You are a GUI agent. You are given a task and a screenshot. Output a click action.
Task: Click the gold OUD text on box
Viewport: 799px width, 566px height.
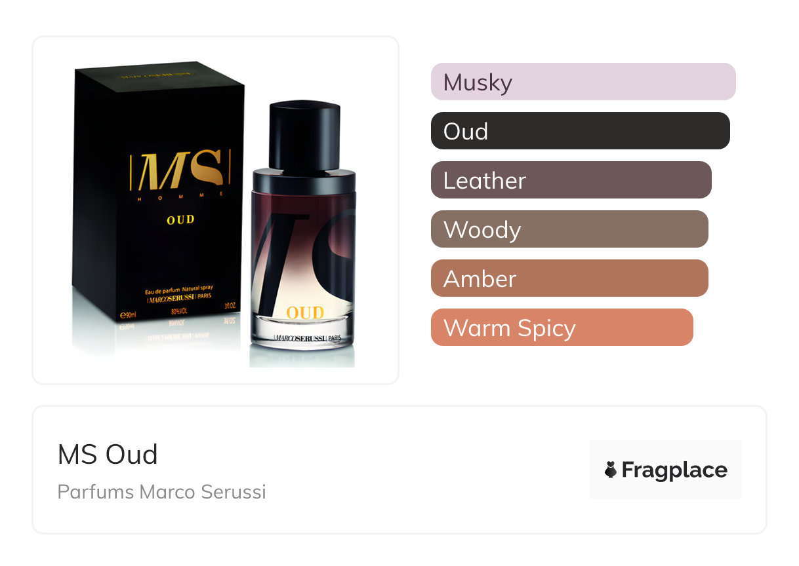click(x=180, y=220)
